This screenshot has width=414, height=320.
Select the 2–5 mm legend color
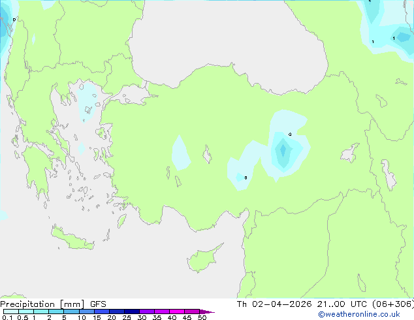[56, 312]
